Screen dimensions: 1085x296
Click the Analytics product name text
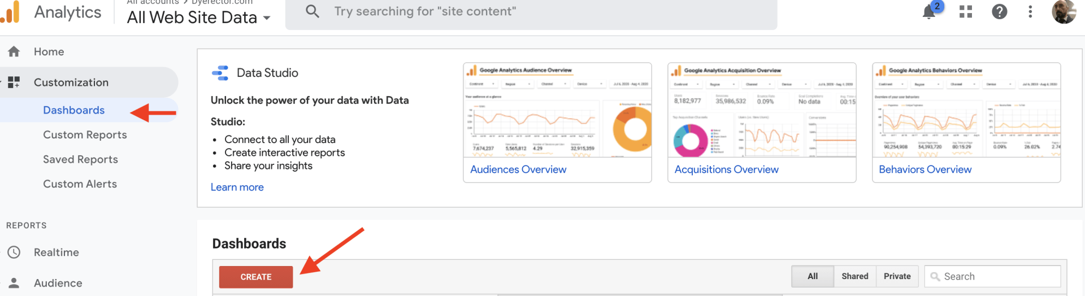68,12
